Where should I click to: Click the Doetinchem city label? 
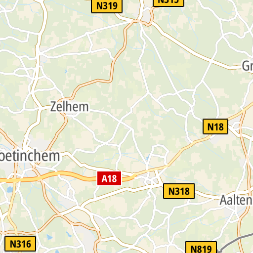tap(30, 156)
